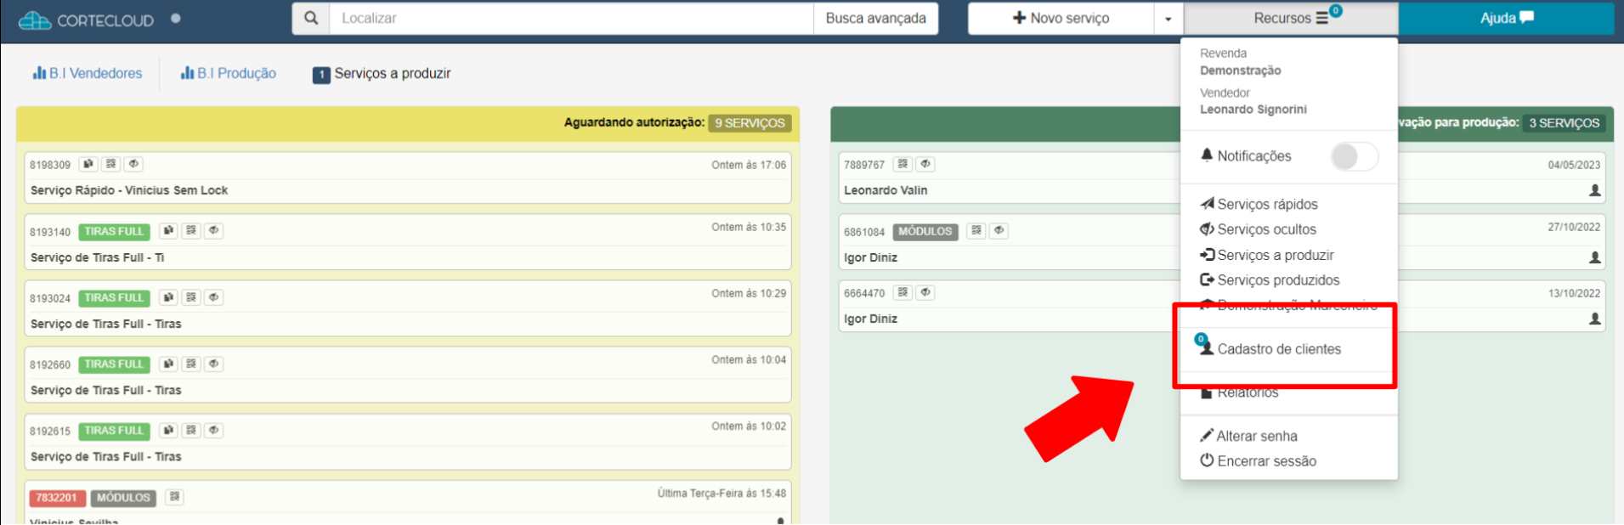Hide service 8192660 with eye icon
Screen dimensions: 1624x525
point(214,364)
